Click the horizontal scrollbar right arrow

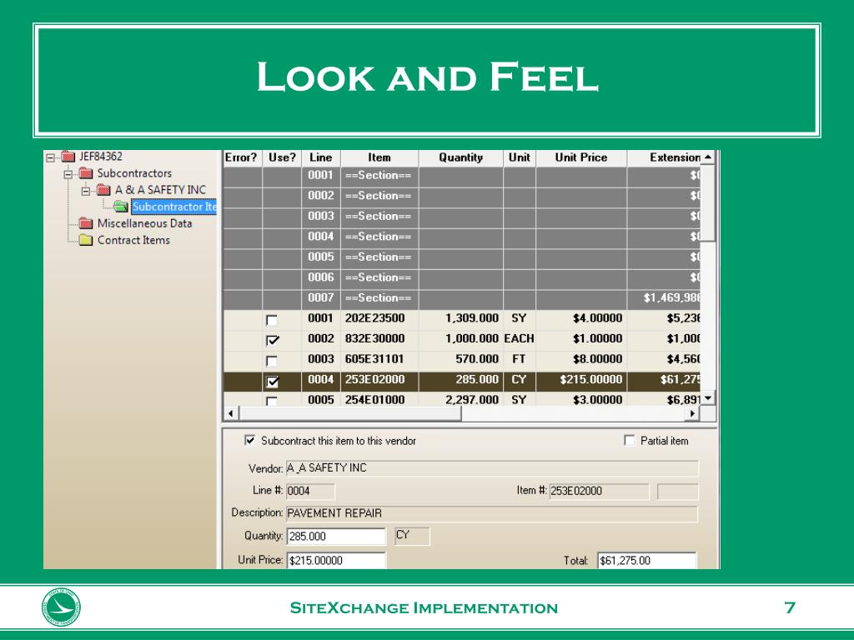pyautogui.click(x=692, y=413)
